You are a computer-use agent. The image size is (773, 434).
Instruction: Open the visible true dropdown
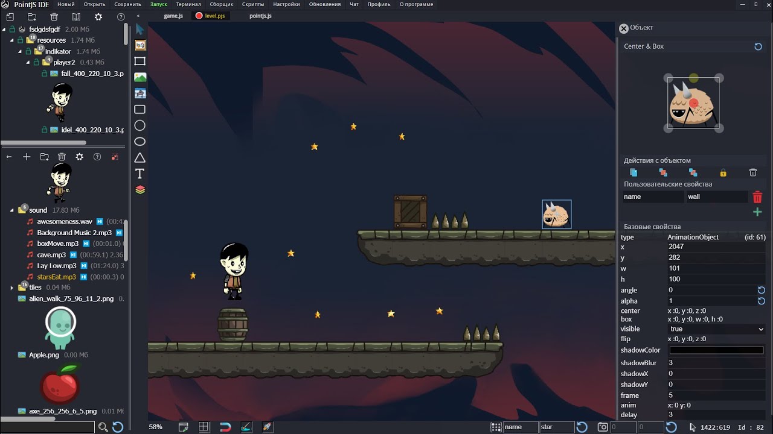coord(716,329)
